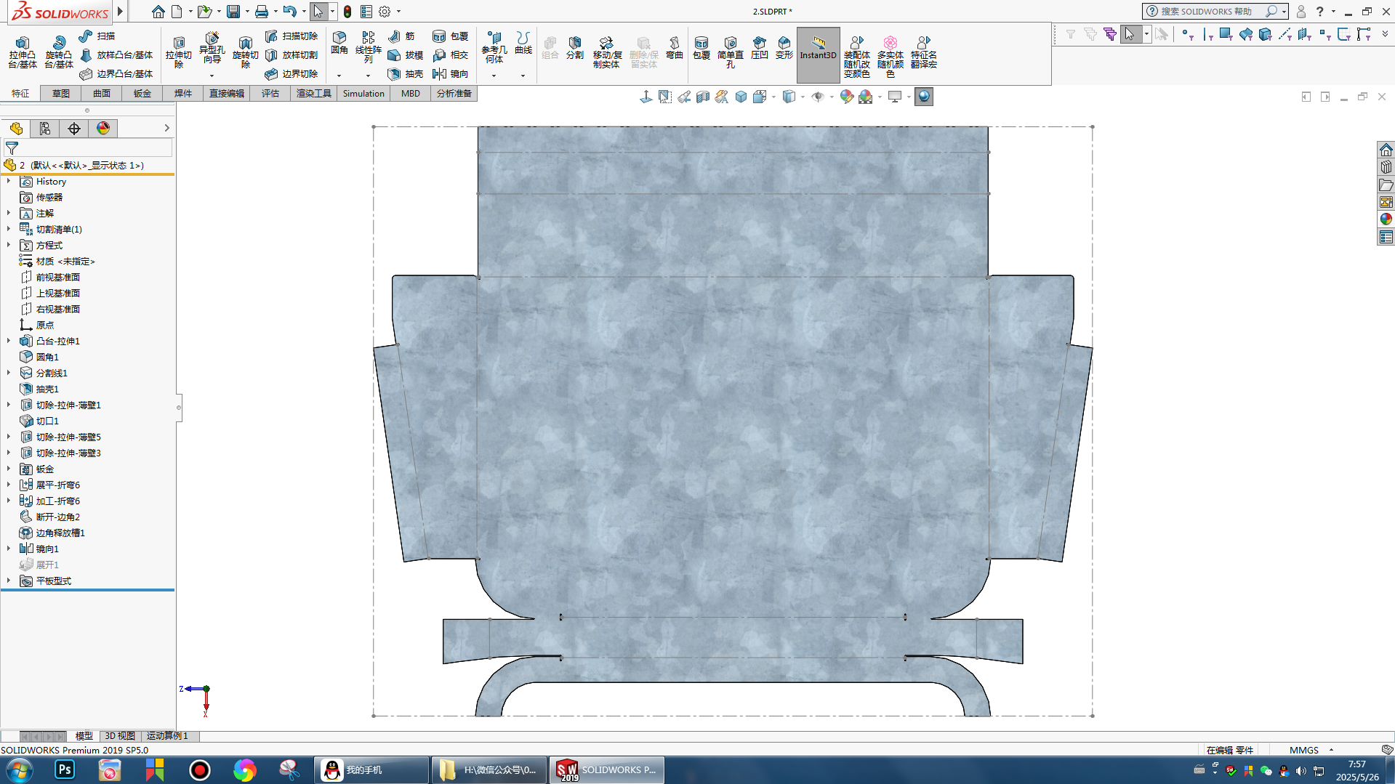Select the 变形 deform tool
Image resolution: width=1395 pixels, height=784 pixels.
[x=784, y=48]
